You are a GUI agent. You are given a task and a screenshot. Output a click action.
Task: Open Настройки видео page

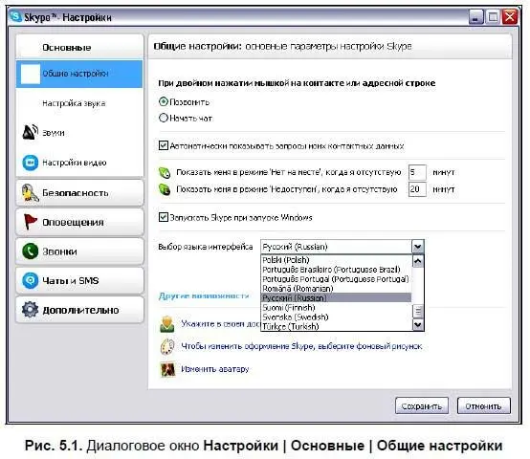(x=79, y=163)
